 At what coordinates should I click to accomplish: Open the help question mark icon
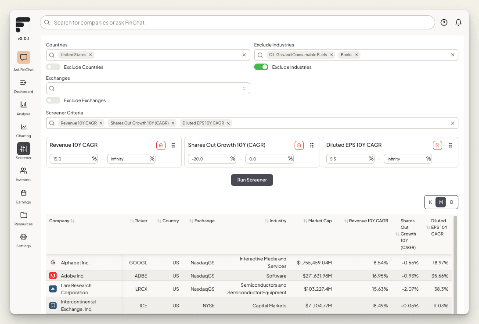coord(444,22)
